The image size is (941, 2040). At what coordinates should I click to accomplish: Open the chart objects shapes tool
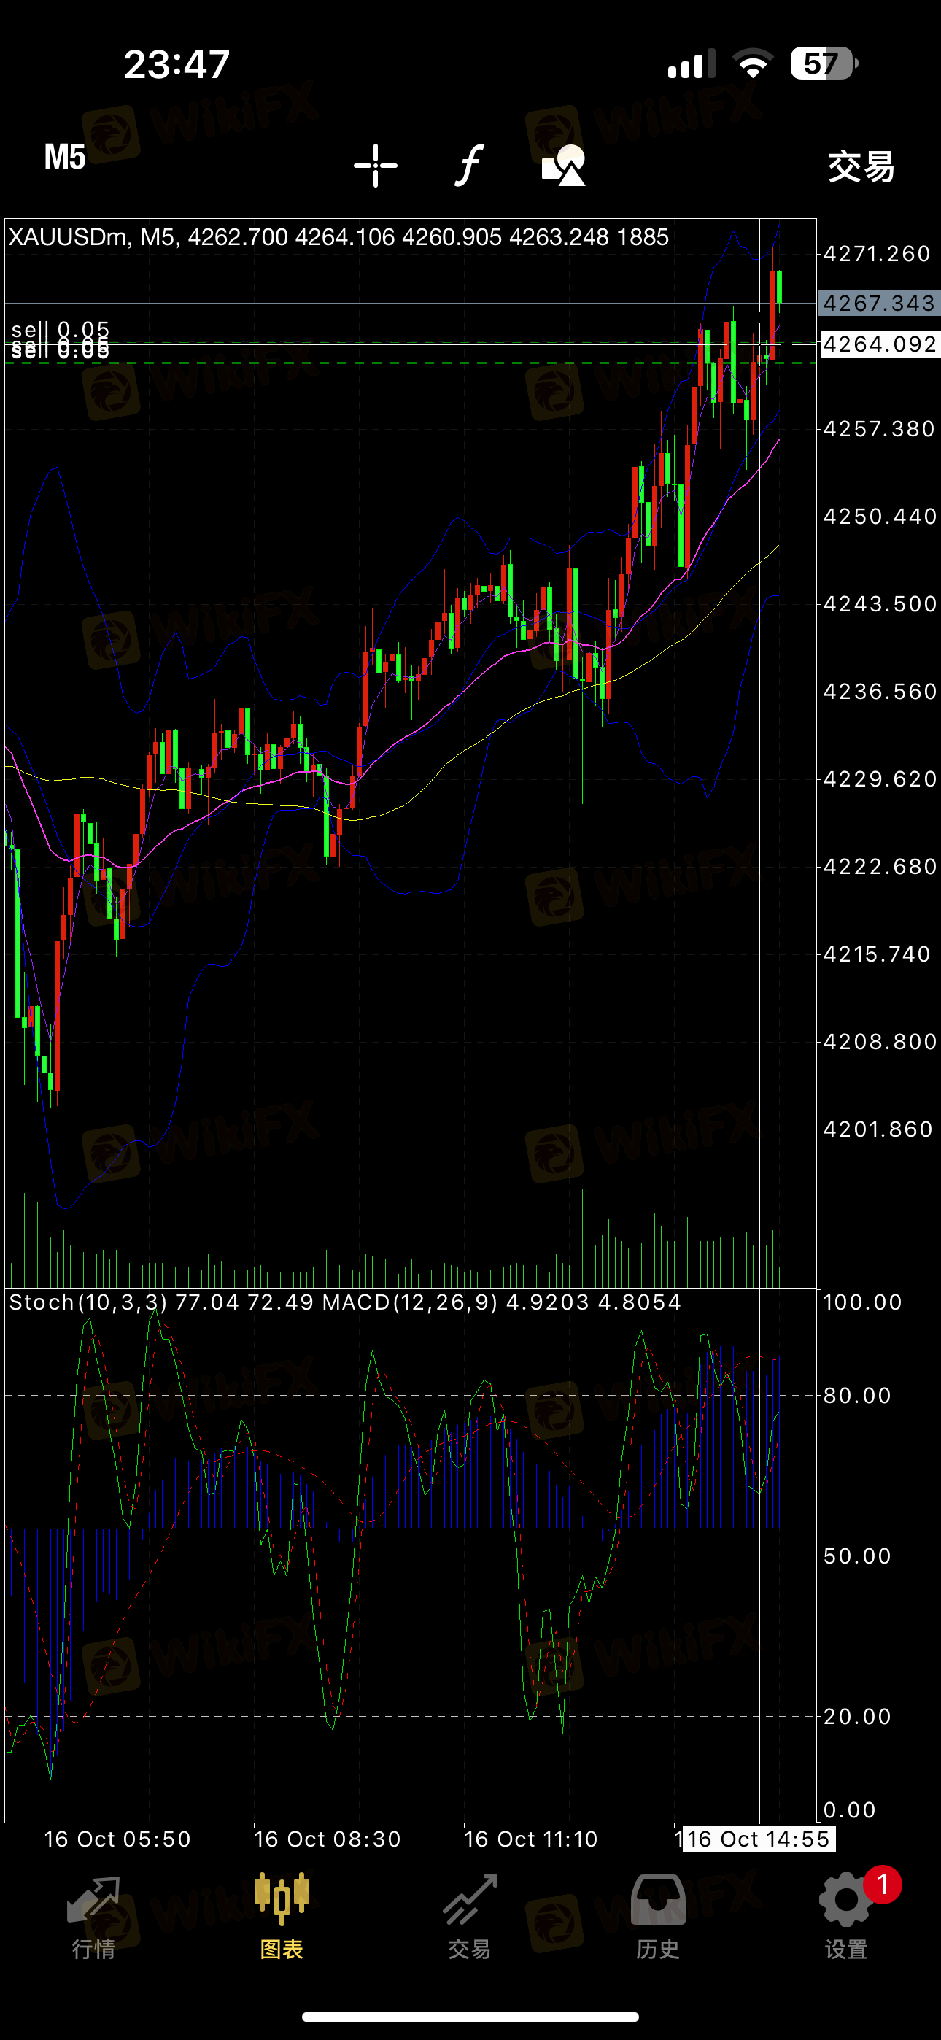[x=563, y=166]
